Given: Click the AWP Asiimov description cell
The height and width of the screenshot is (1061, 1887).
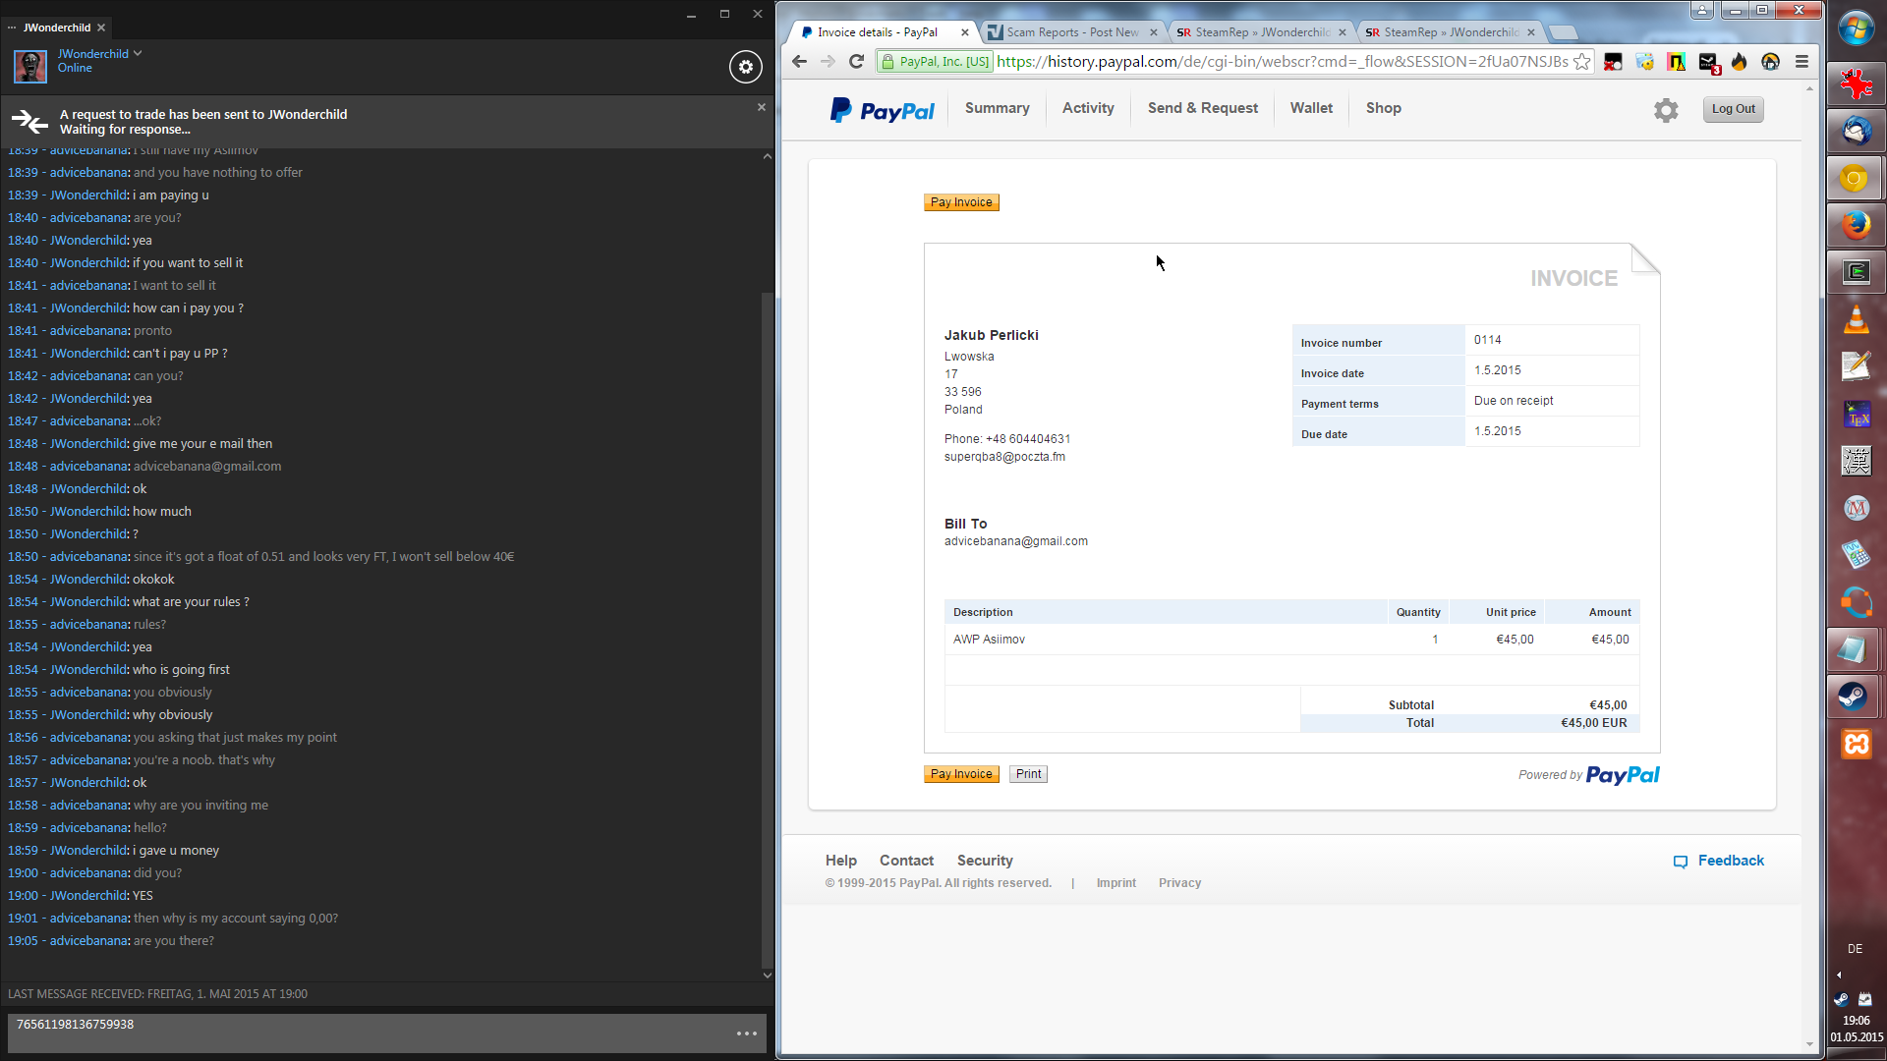Looking at the screenshot, I should (x=1166, y=640).
